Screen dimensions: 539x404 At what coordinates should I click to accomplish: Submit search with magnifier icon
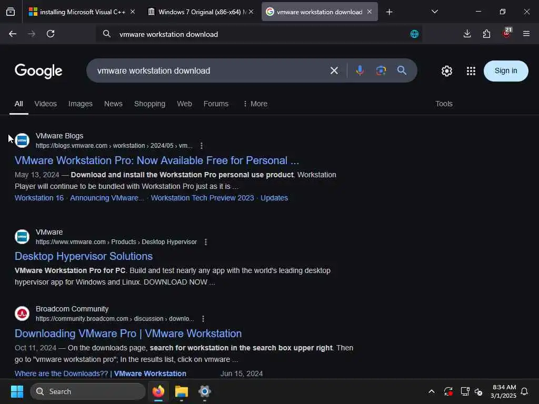[402, 71]
